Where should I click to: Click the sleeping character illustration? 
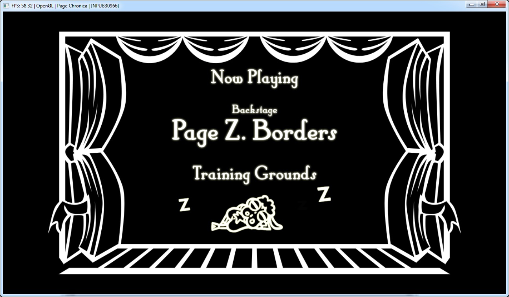pos(247,214)
